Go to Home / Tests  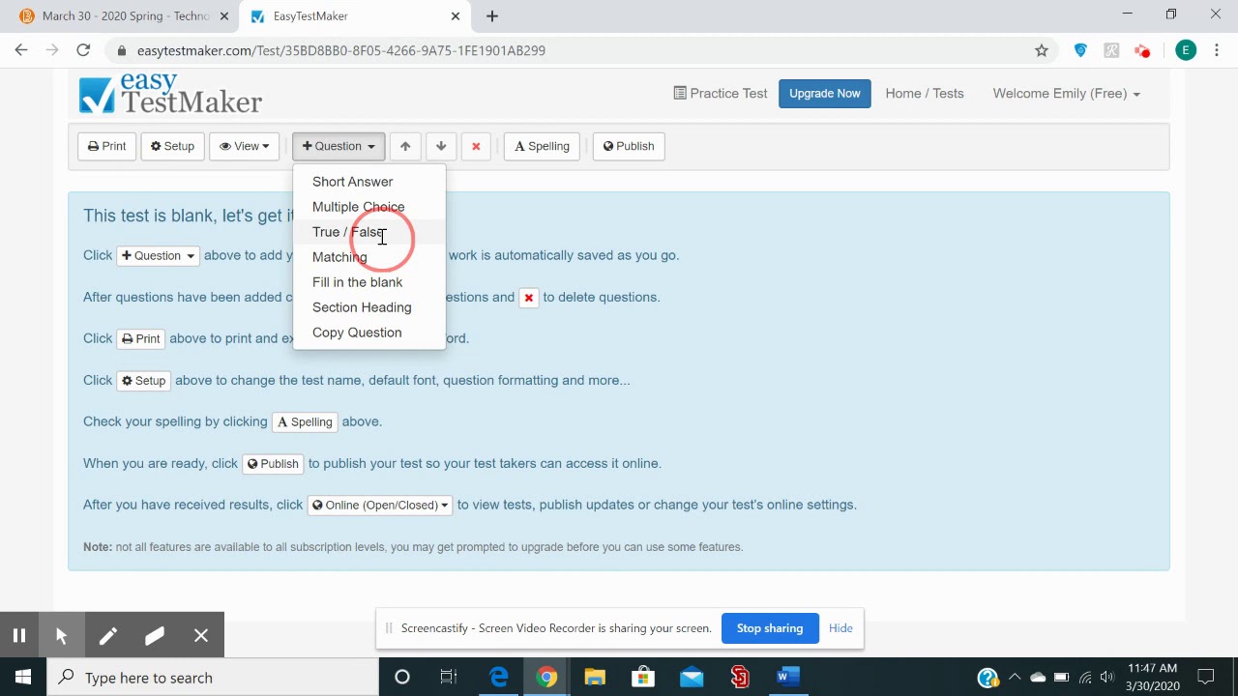pyautogui.click(x=925, y=94)
